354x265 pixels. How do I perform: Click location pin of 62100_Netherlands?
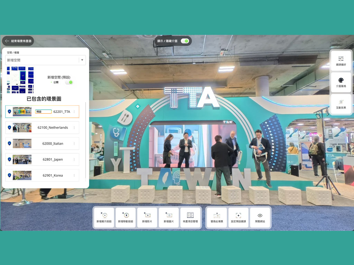coord(9,128)
